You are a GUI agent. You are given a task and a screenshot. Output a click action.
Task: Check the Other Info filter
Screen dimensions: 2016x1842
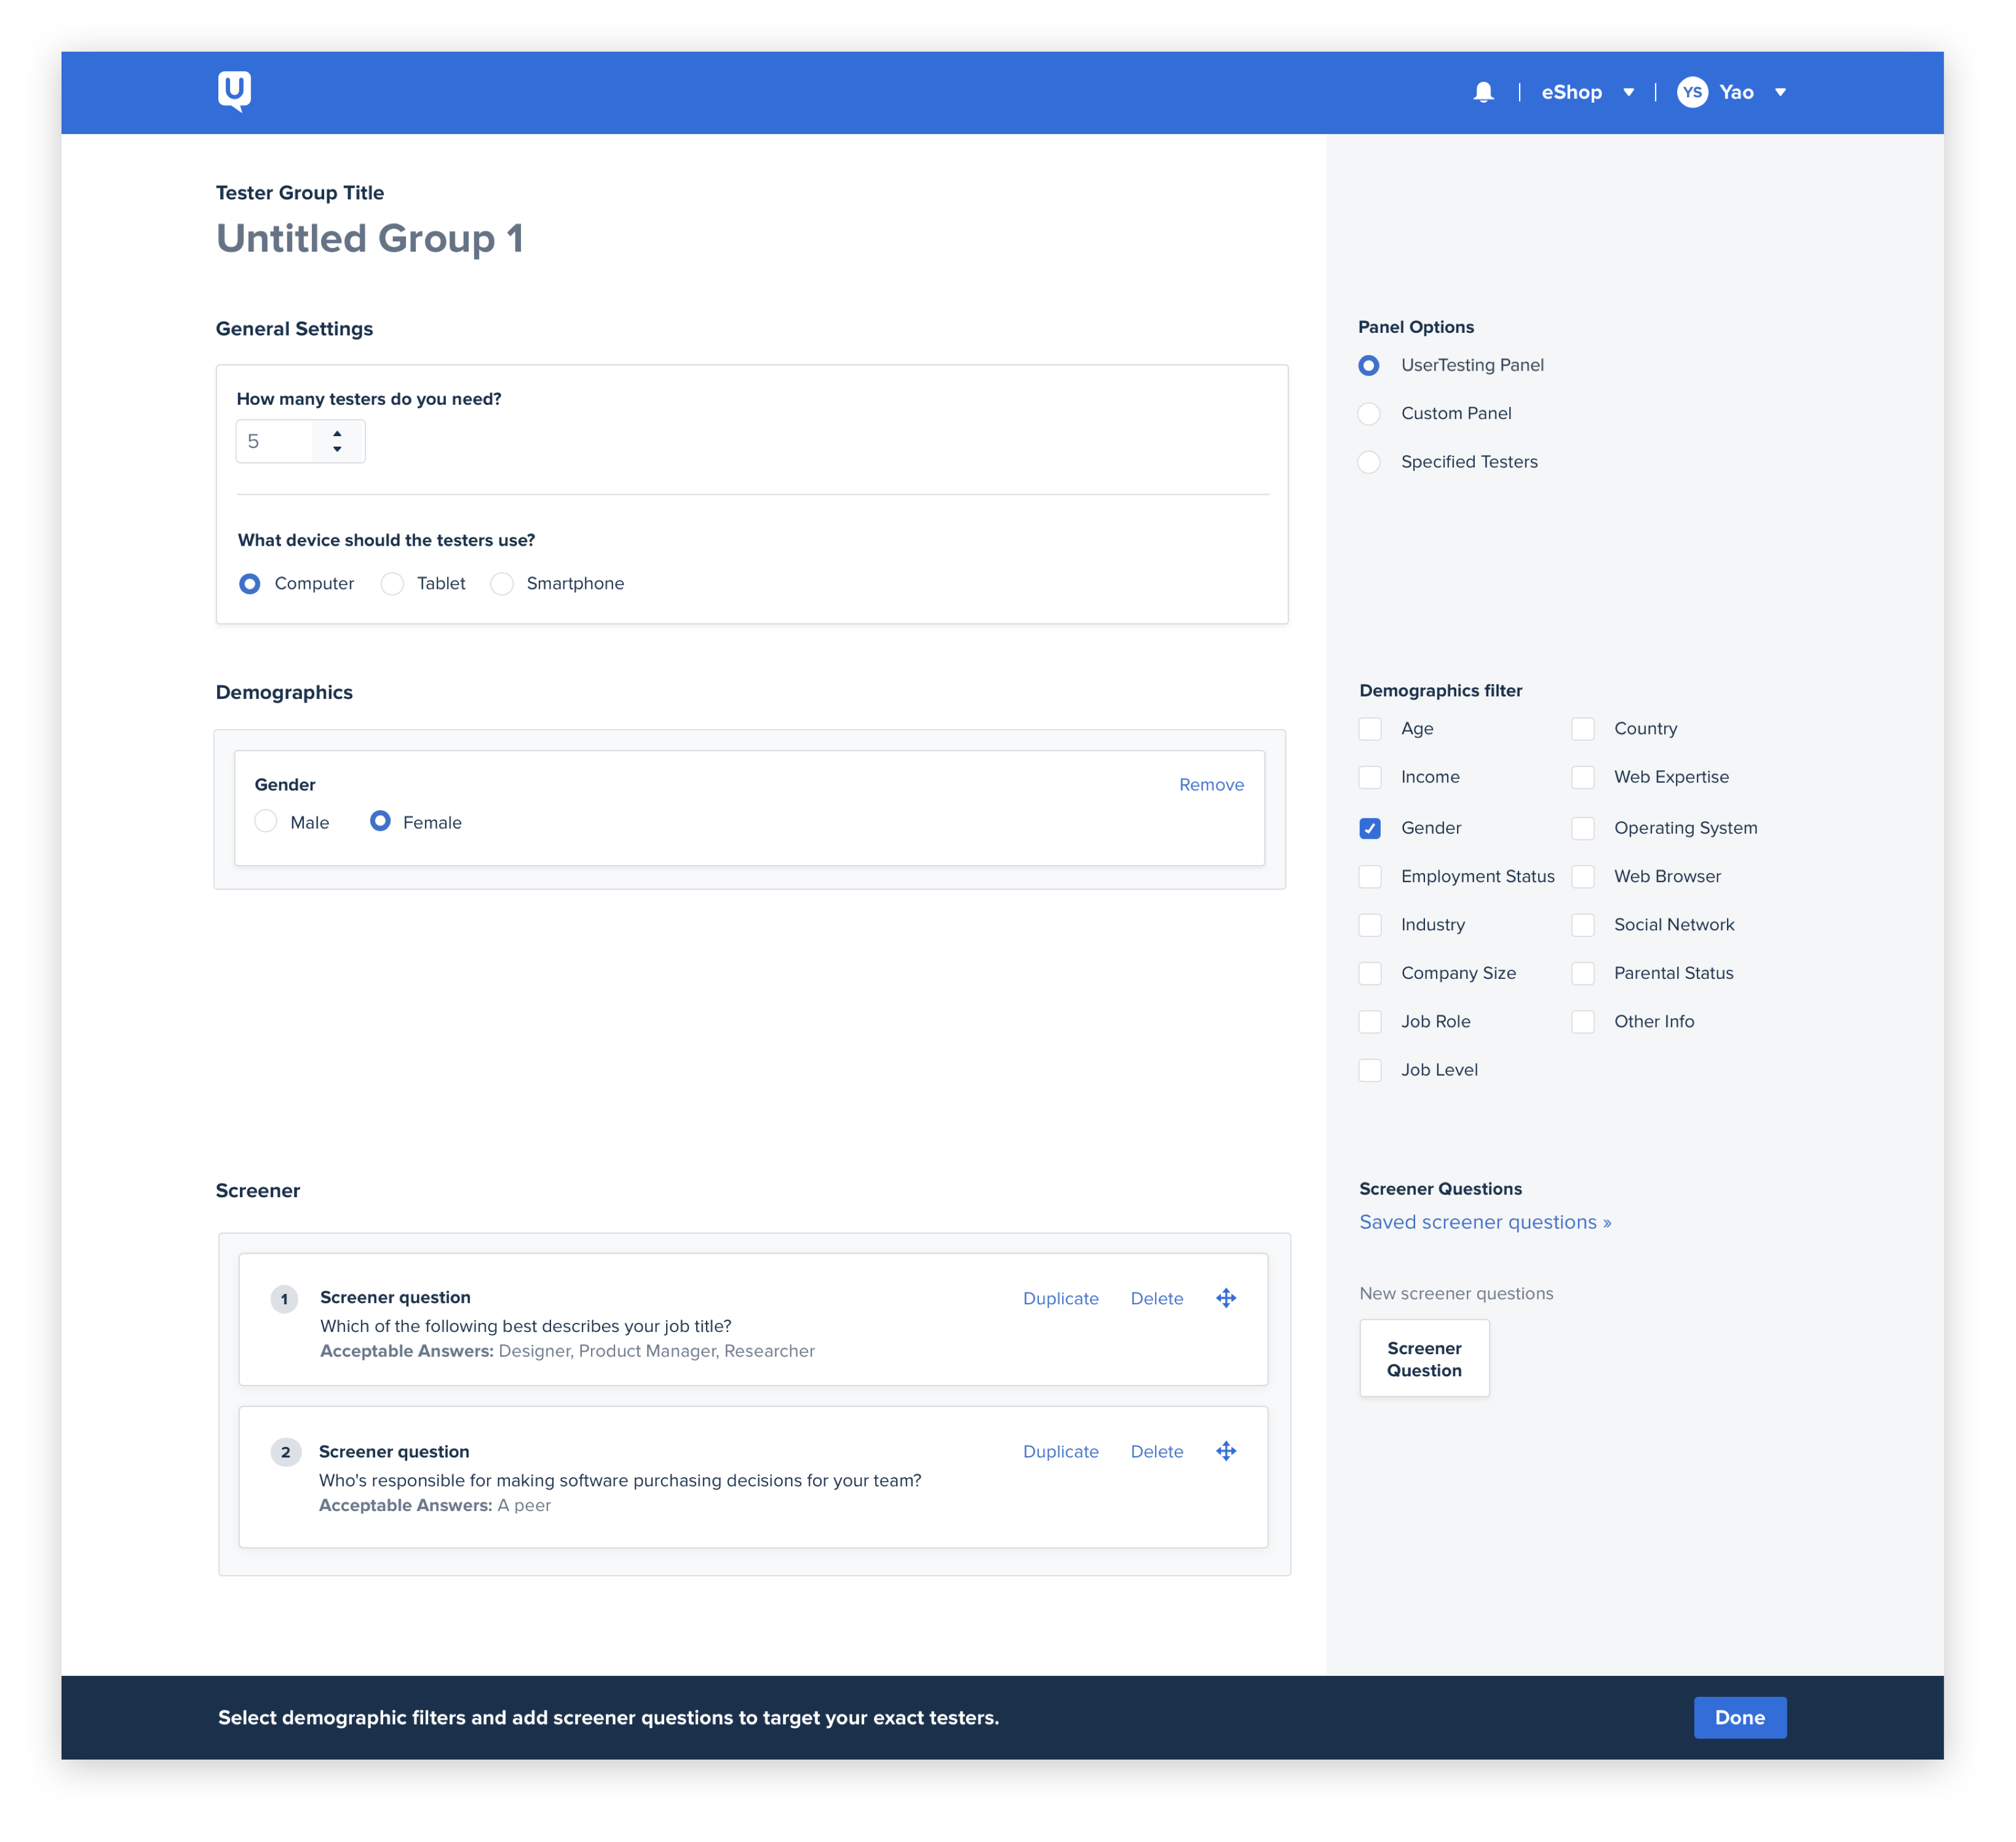[1583, 1021]
